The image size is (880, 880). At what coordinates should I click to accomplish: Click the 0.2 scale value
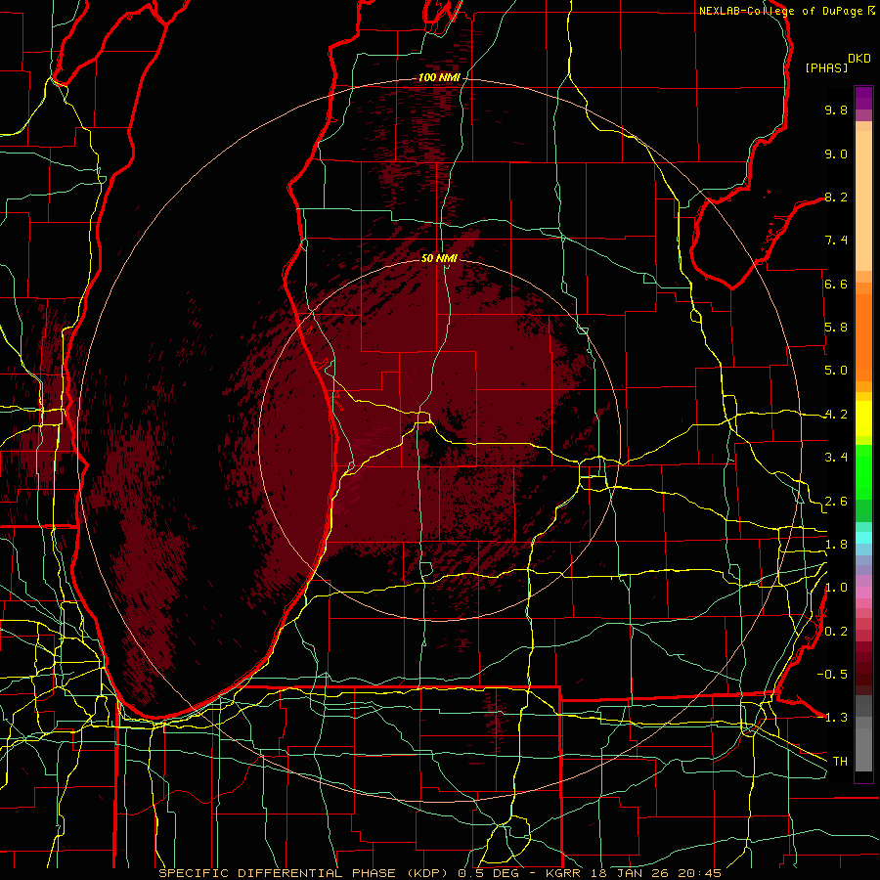[836, 632]
